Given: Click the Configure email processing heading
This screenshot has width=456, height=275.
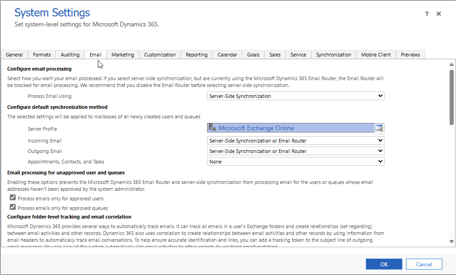Looking at the screenshot, I should pos(39,69).
